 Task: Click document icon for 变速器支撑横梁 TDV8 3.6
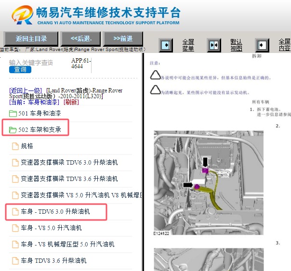(x=15, y=179)
